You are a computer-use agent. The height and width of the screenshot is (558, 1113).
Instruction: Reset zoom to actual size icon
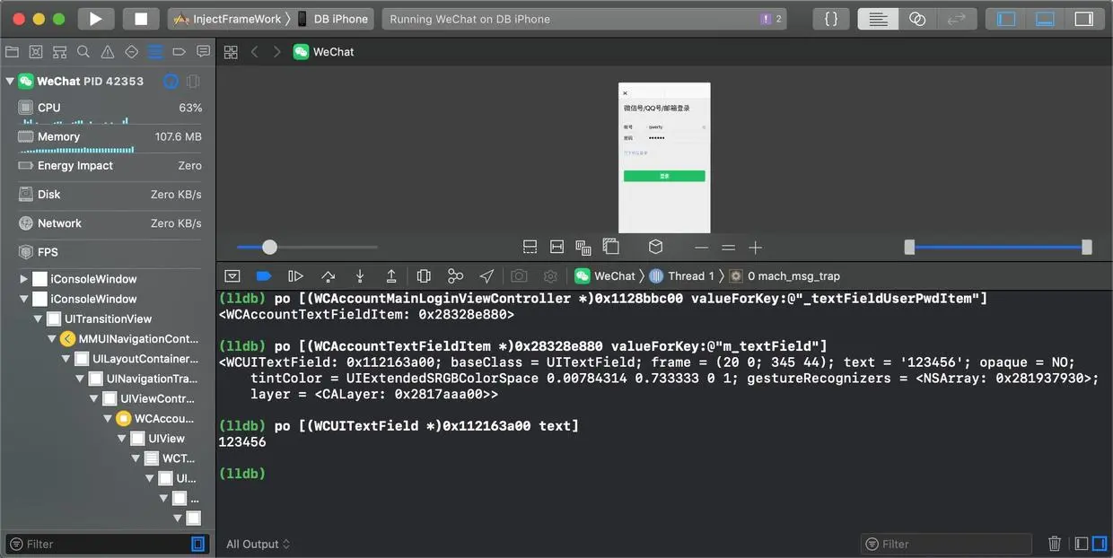pyautogui.click(x=729, y=248)
